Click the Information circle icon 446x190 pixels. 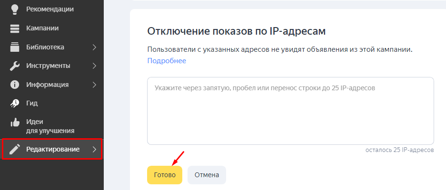click(14, 85)
